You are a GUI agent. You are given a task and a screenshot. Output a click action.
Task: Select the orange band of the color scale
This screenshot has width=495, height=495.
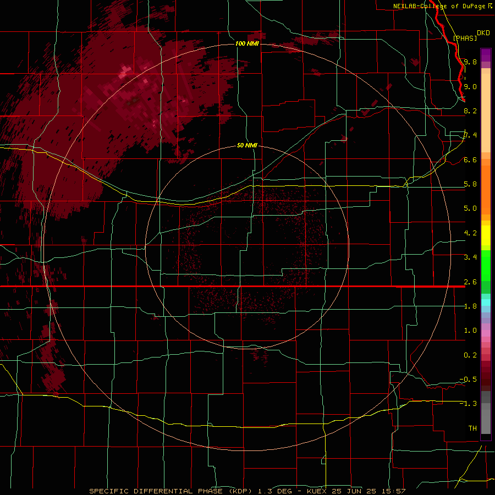[486, 189]
